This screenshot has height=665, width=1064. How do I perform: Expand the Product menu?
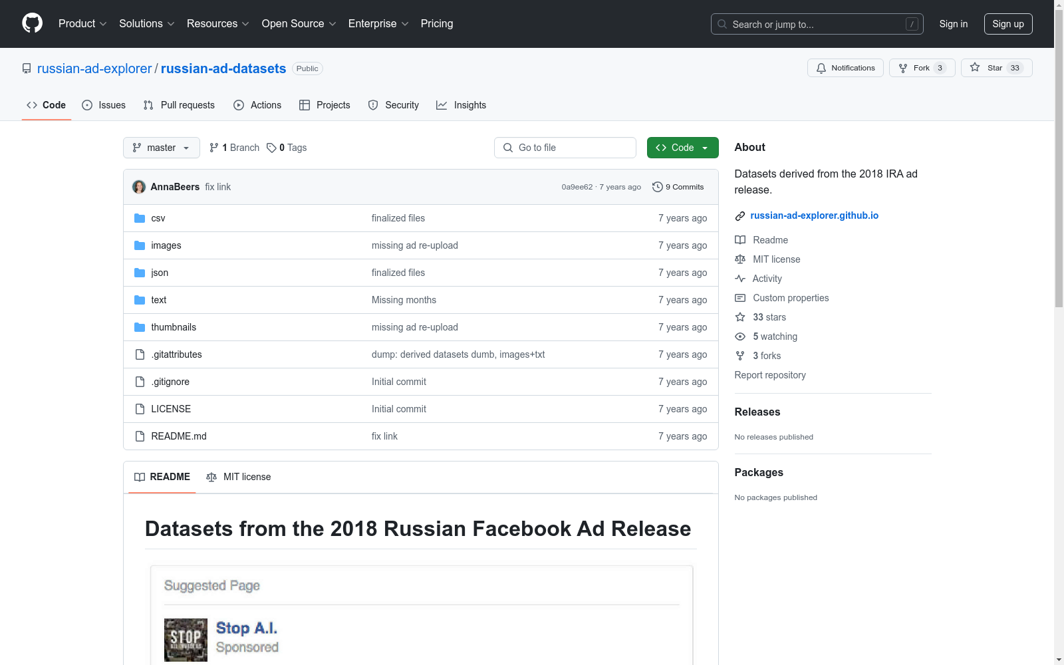tap(82, 24)
